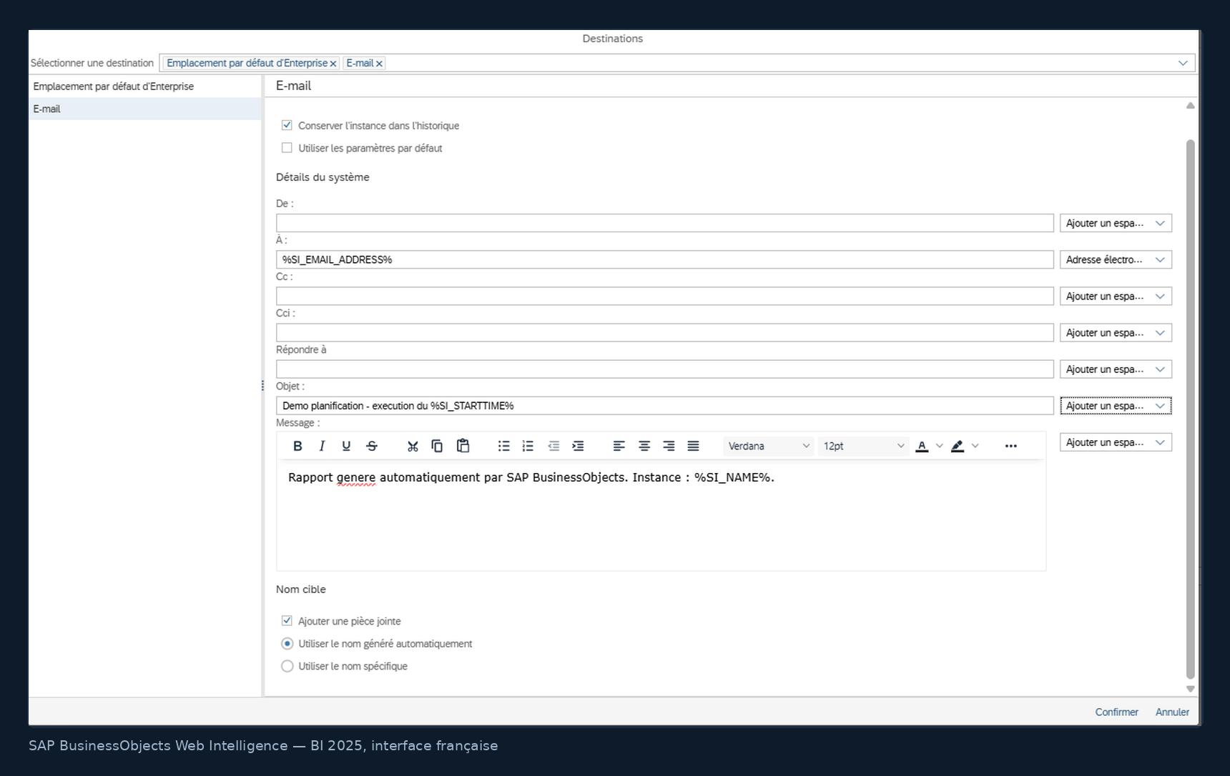The width and height of the screenshot is (1230, 776).
Task: Center the message text
Action: pos(644,446)
